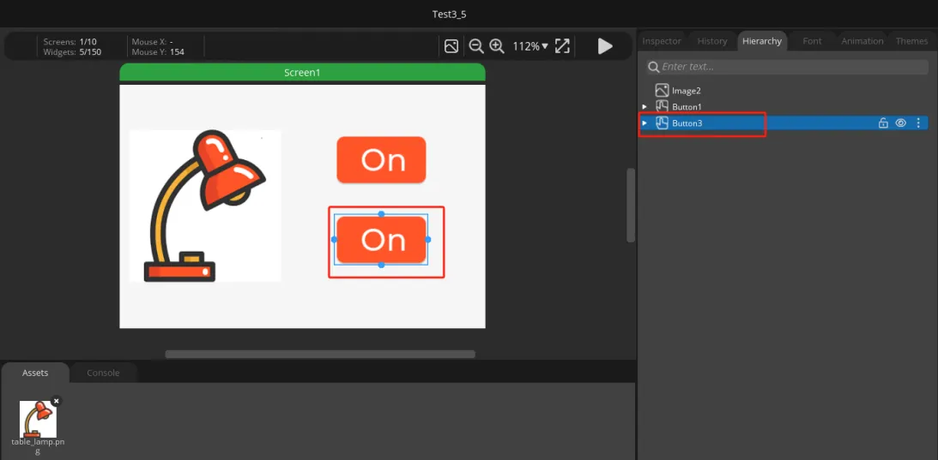Focus the hierarchy search Enter text field
The height and width of the screenshot is (460, 938).
point(787,67)
